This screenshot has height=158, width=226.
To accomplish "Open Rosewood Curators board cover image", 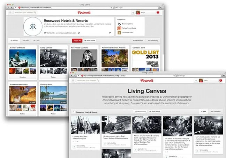I will (84, 58).
